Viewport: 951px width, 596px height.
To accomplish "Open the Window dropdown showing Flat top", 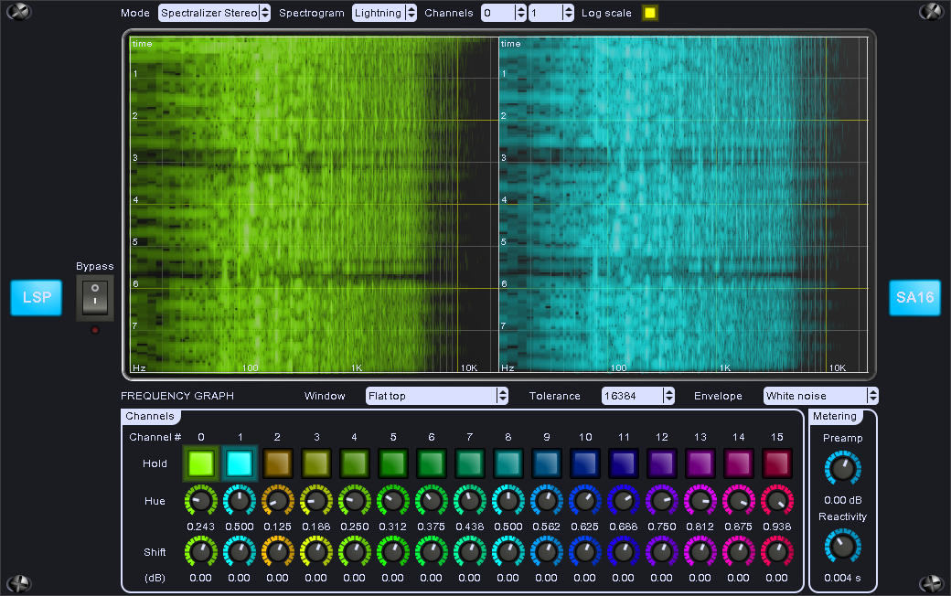I will pos(436,396).
